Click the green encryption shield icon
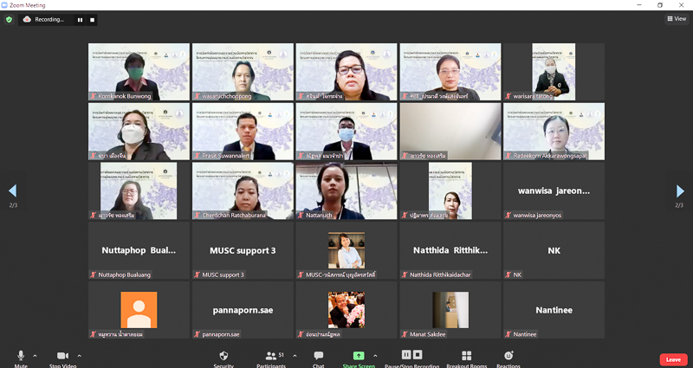This screenshot has height=368, width=693. (10, 19)
